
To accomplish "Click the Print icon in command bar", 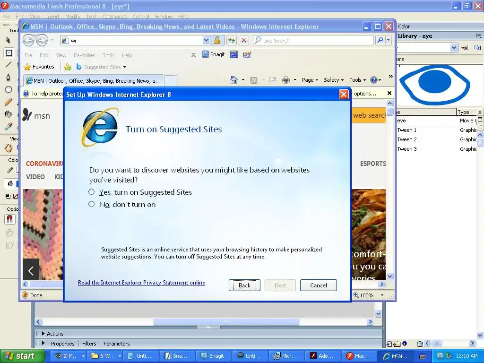I will [x=286, y=80].
